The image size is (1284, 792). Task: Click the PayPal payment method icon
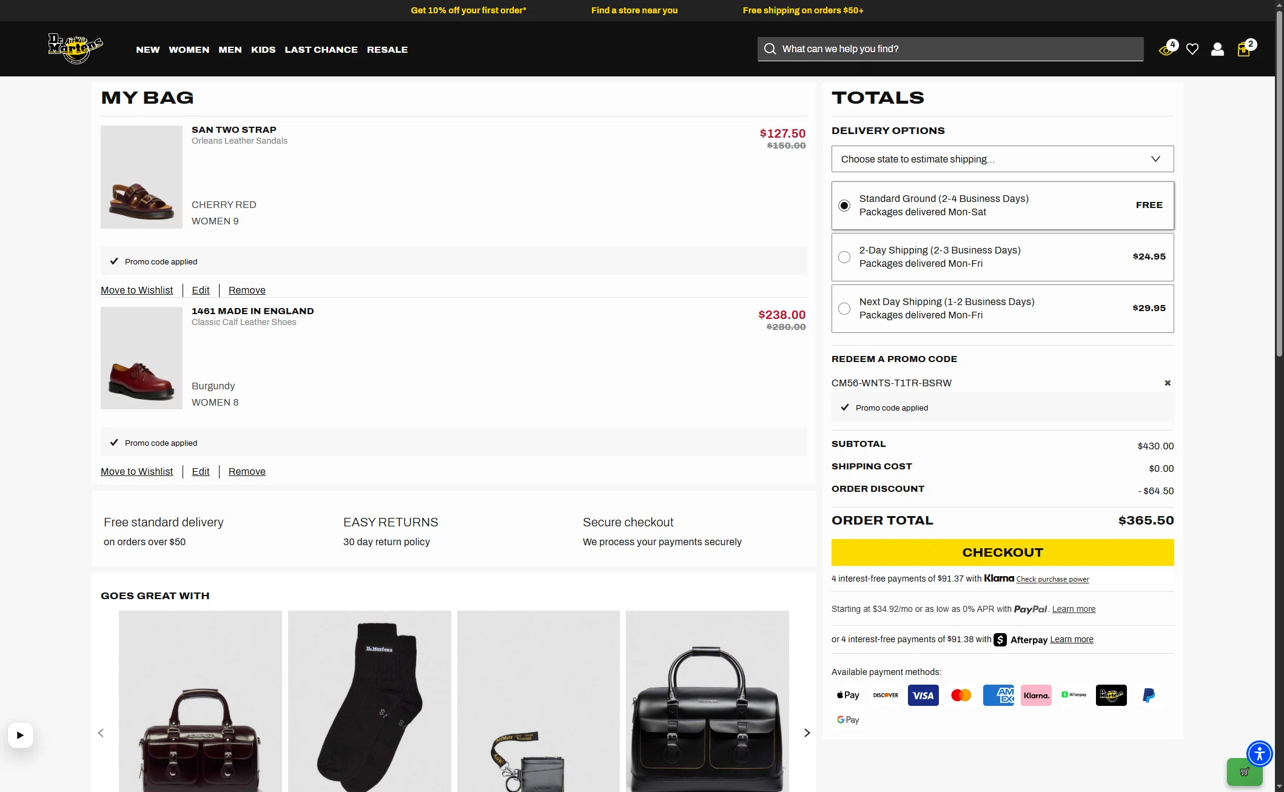point(1149,696)
